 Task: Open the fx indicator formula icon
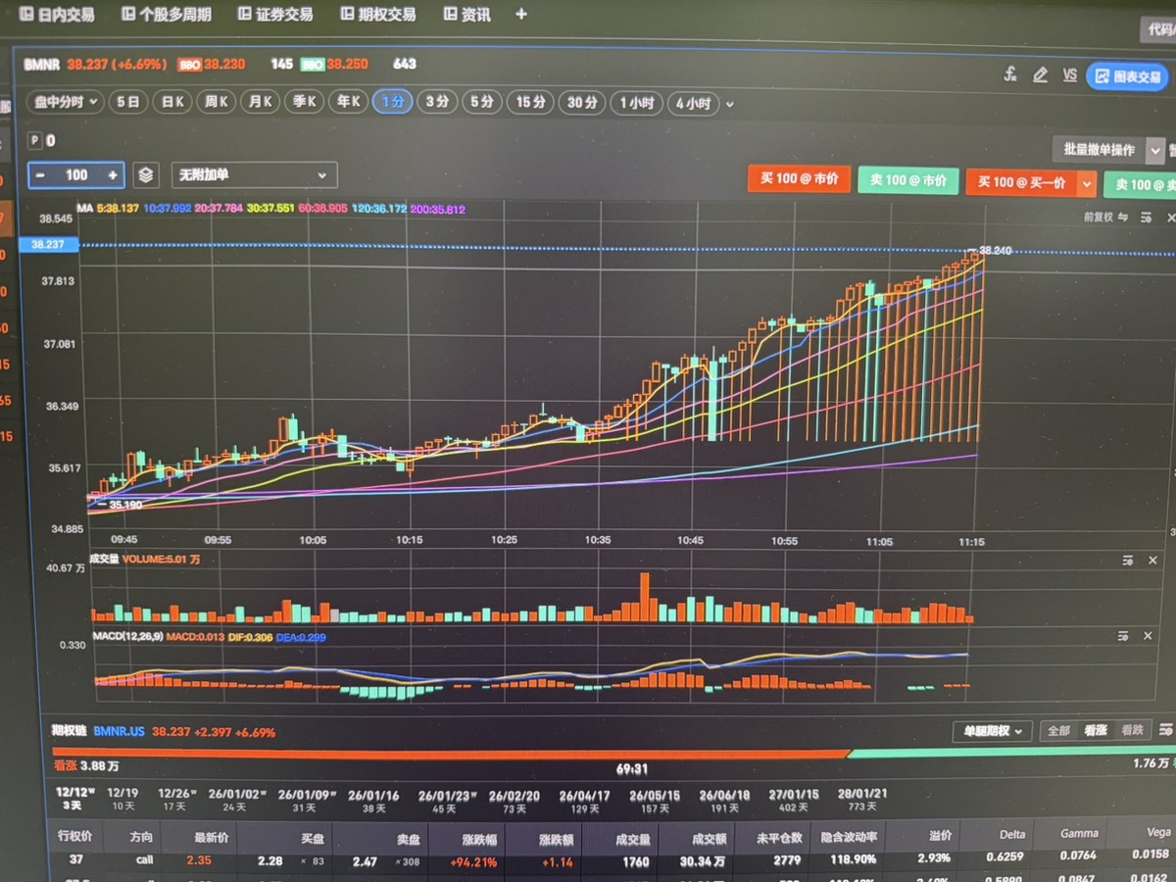point(1010,74)
